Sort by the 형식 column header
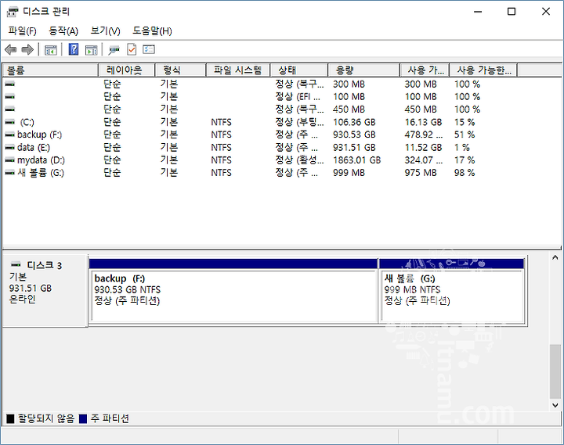 pos(180,70)
